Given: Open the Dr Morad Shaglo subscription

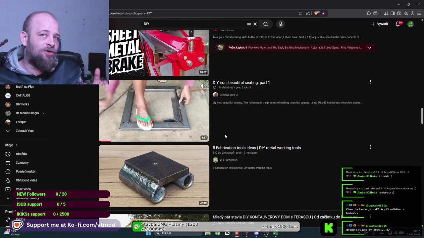Looking at the screenshot, I should coord(28,113).
